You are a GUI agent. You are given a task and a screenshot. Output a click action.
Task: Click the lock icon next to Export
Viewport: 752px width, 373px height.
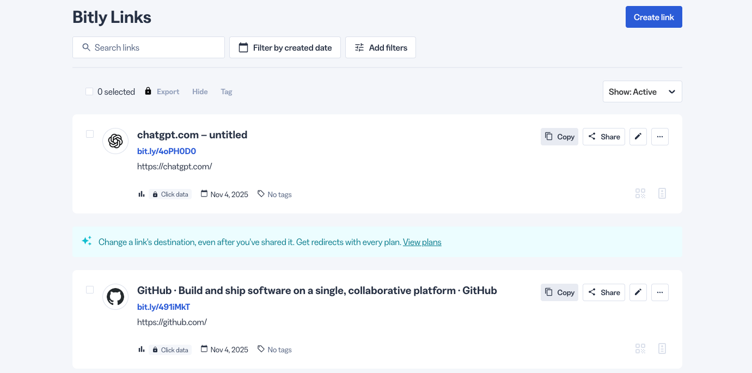148,91
